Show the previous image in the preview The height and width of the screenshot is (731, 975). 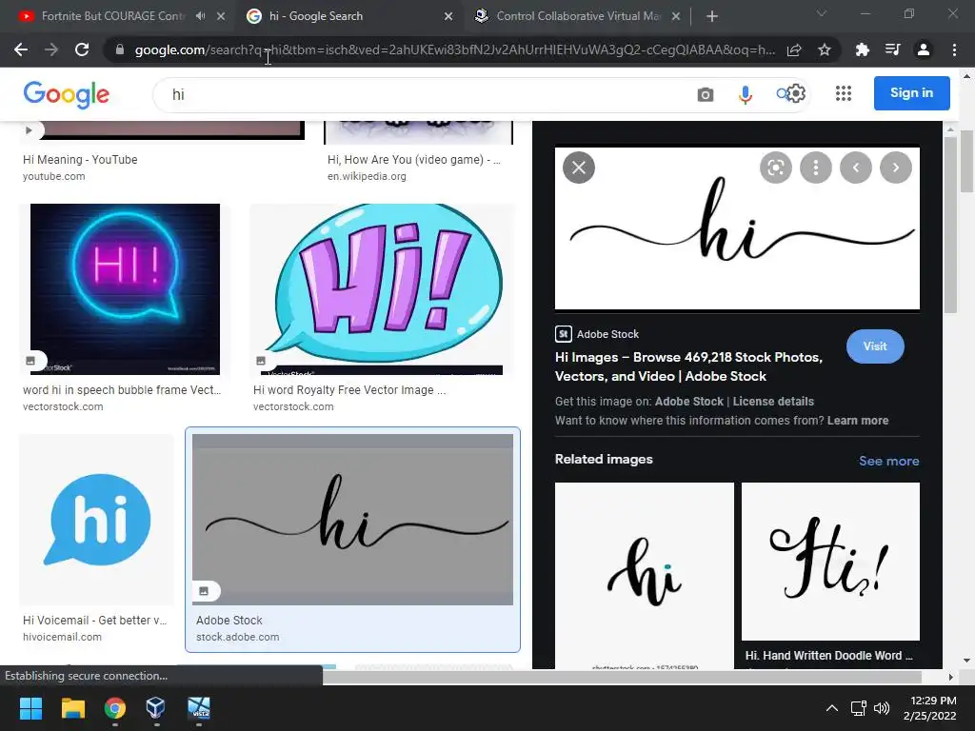(x=856, y=168)
